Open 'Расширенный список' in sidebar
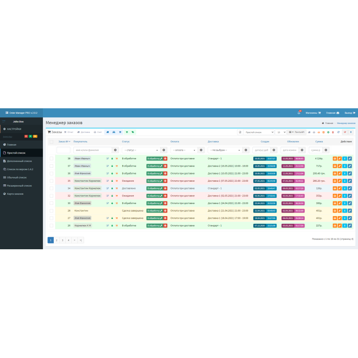358x358 pixels. click(x=21, y=186)
